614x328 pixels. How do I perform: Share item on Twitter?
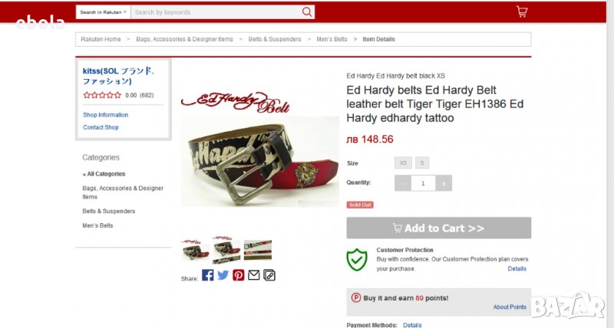223,275
